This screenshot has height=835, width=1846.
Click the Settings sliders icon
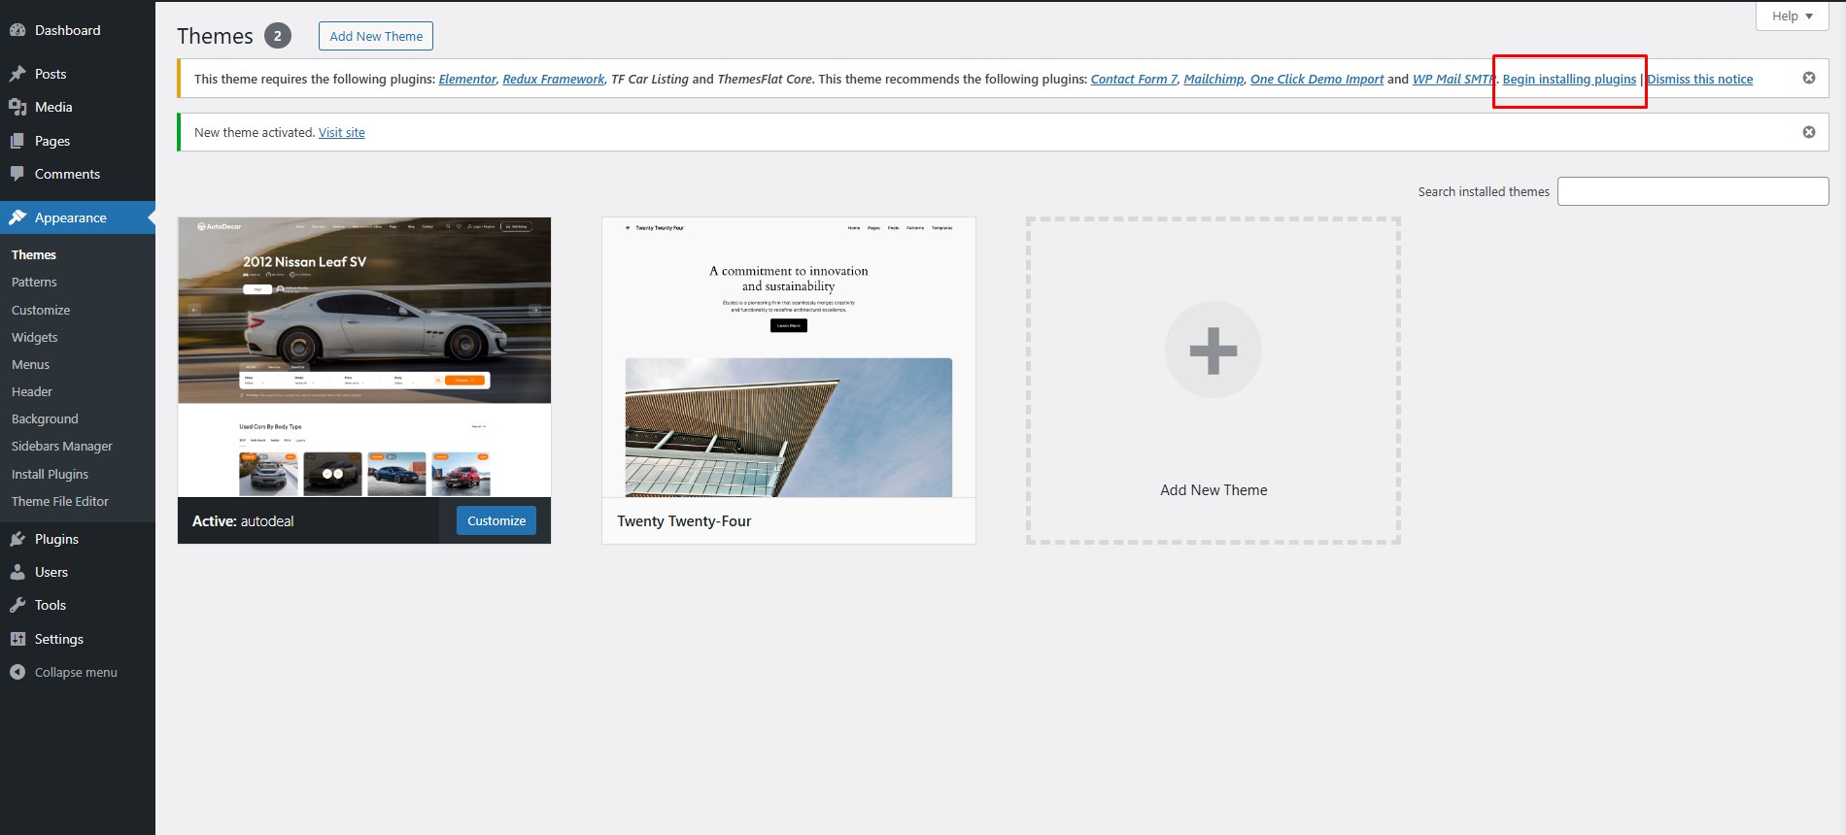[x=17, y=639]
